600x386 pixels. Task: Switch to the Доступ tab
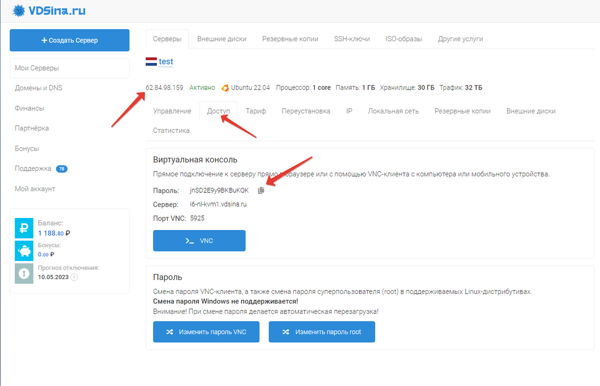click(x=218, y=110)
